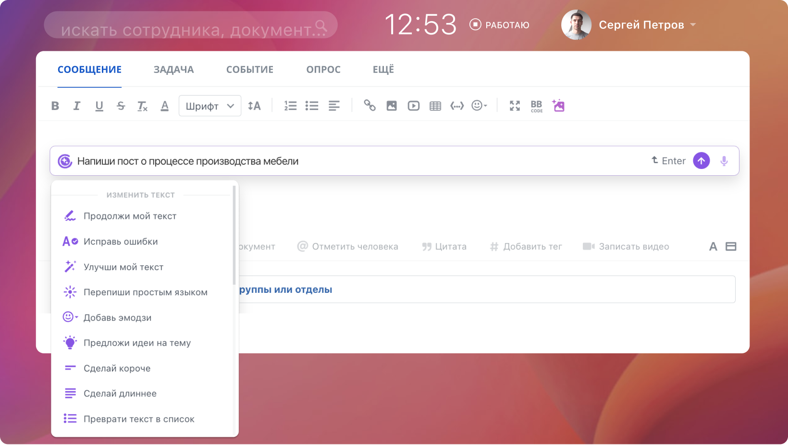Toggle numbered list formatting
Screen dimensions: 788x445
tap(290, 106)
